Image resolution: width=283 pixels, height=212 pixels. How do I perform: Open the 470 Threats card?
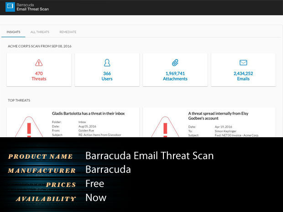tap(39, 70)
